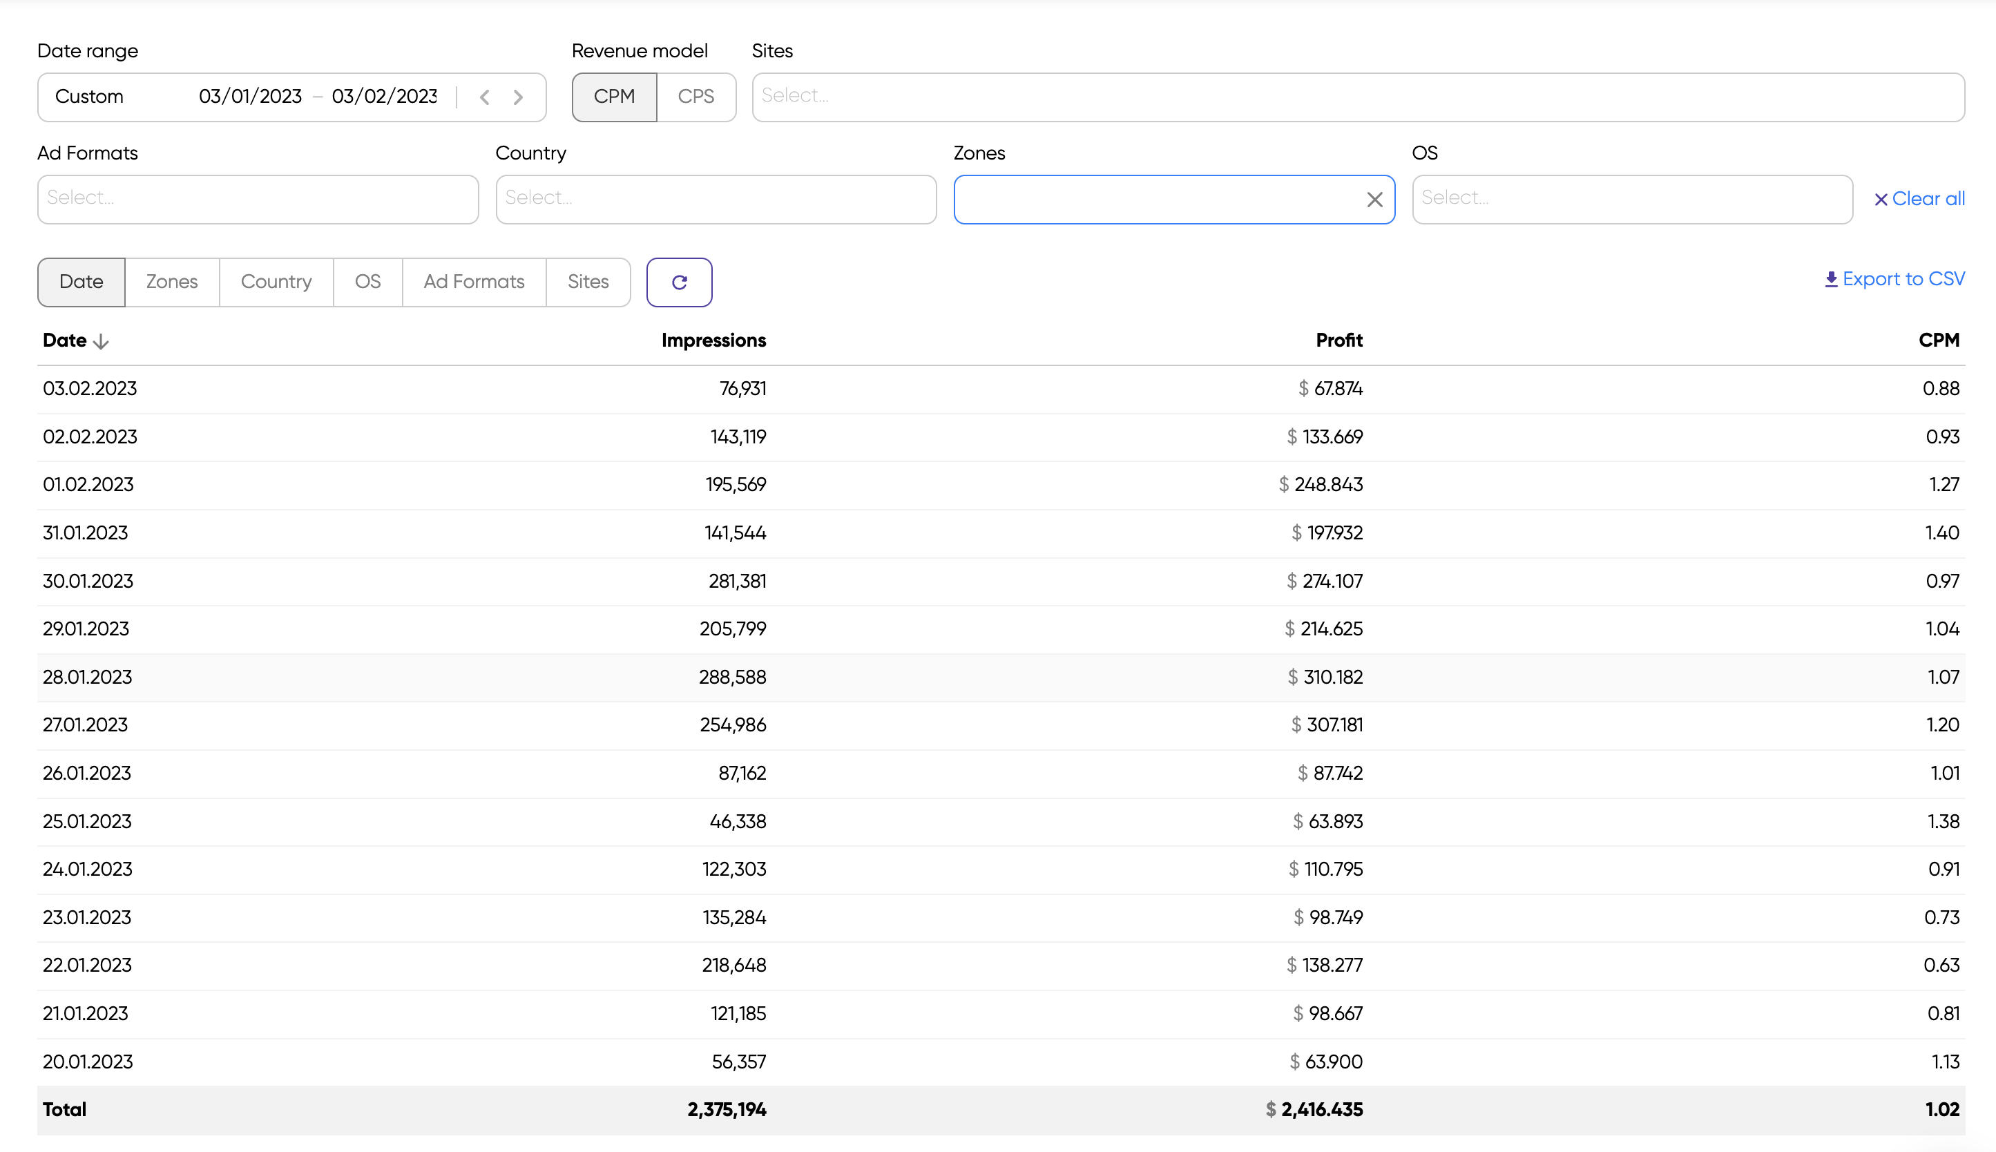Select the Ad Formats grouping tab
This screenshot has height=1152, width=1996.
[473, 282]
